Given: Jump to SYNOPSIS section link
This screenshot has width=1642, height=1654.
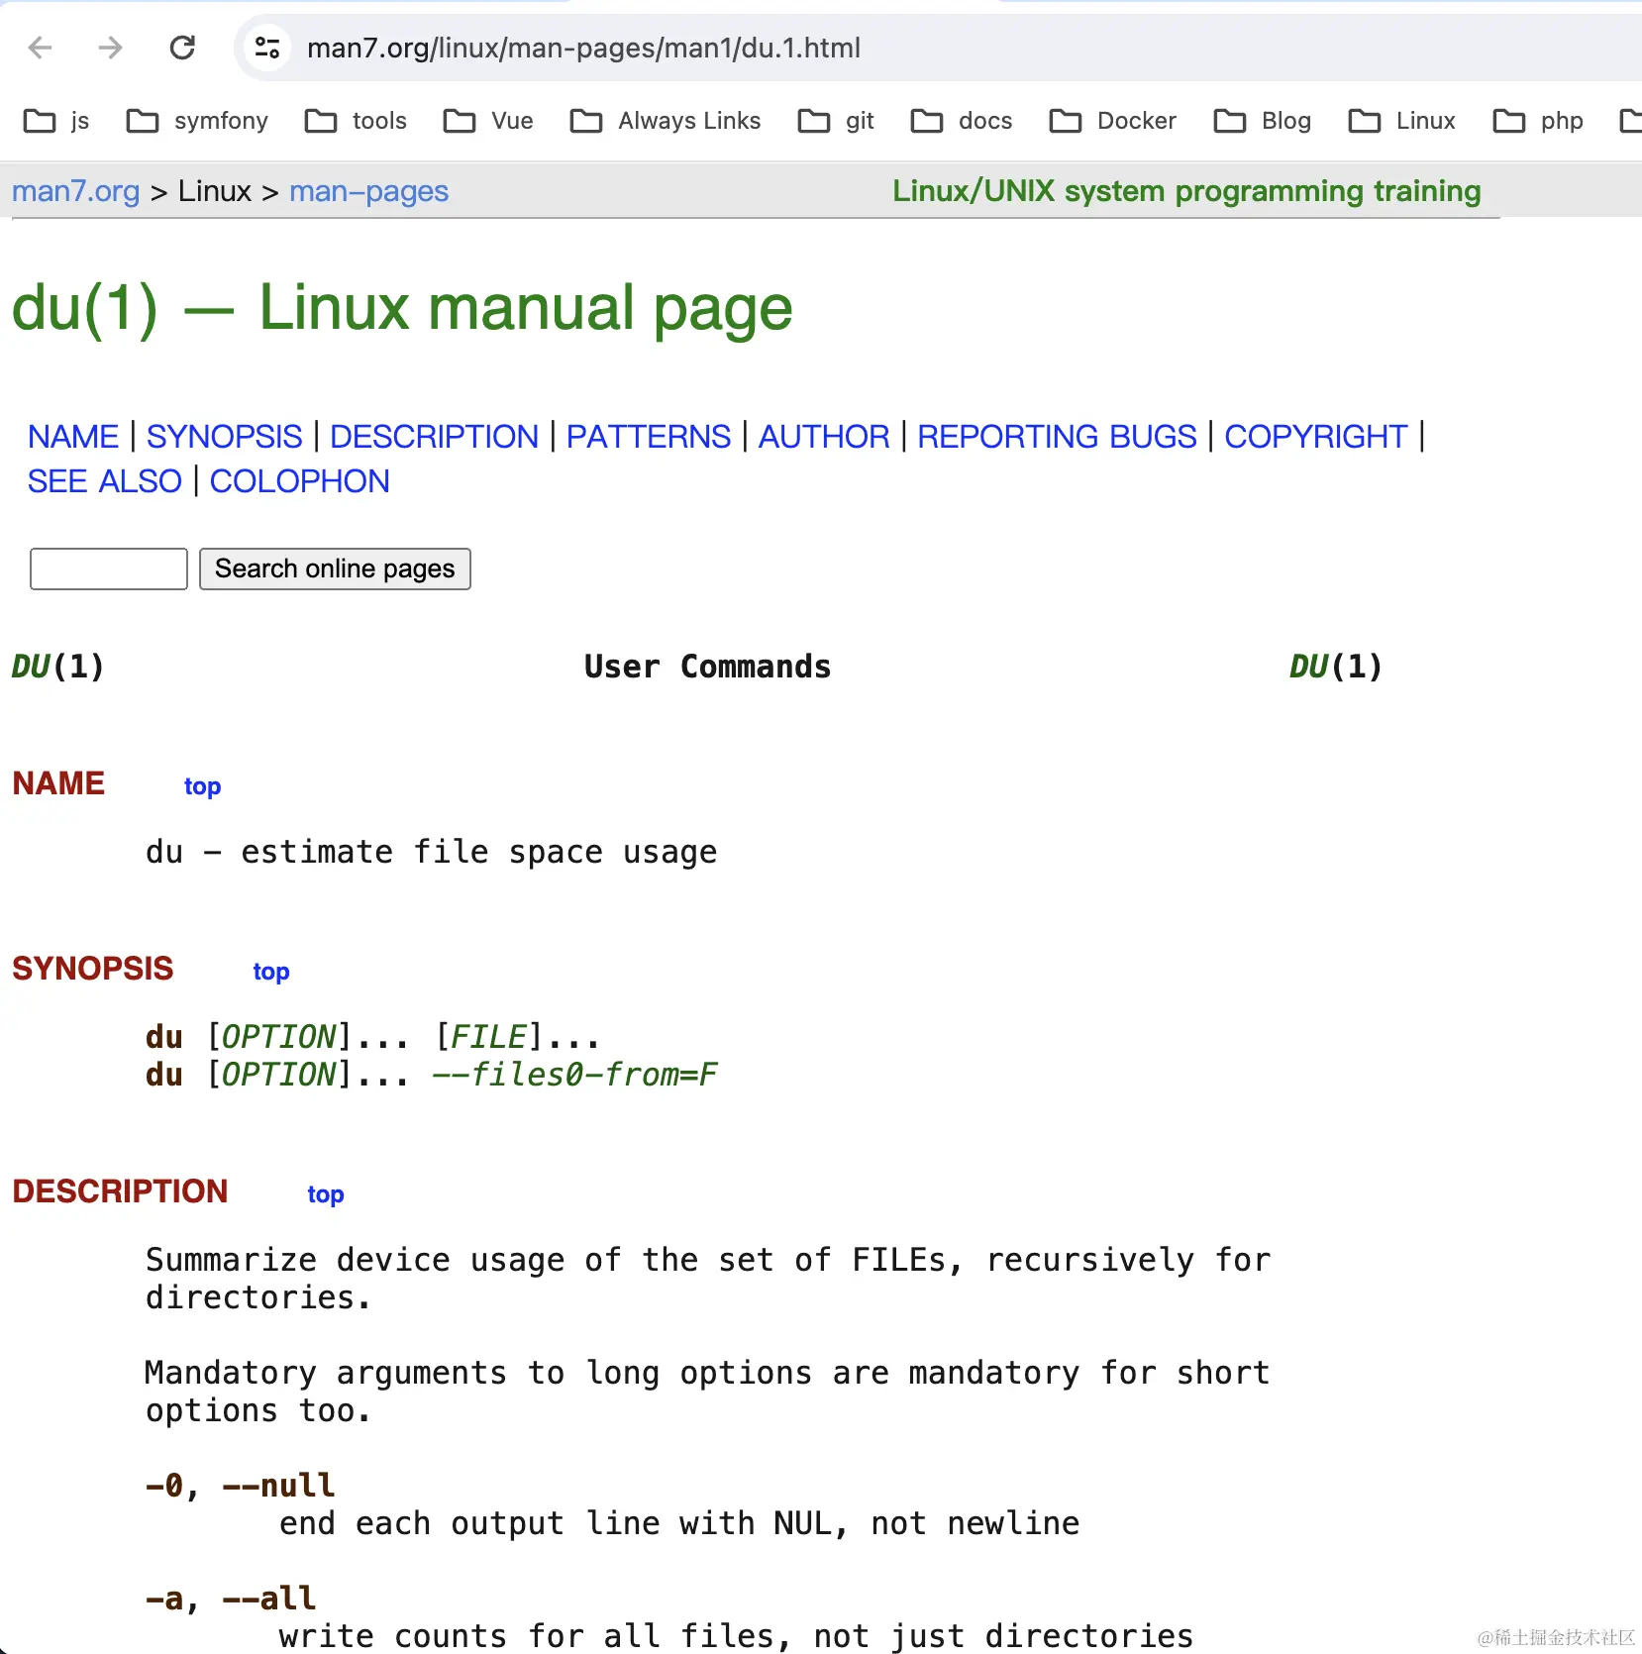Looking at the screenshot, I should click(x=224, y=437).
